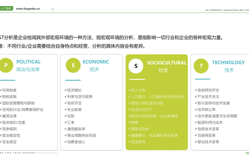
Task: Select the ECONOMIC heading
Action: pos(96,61)
